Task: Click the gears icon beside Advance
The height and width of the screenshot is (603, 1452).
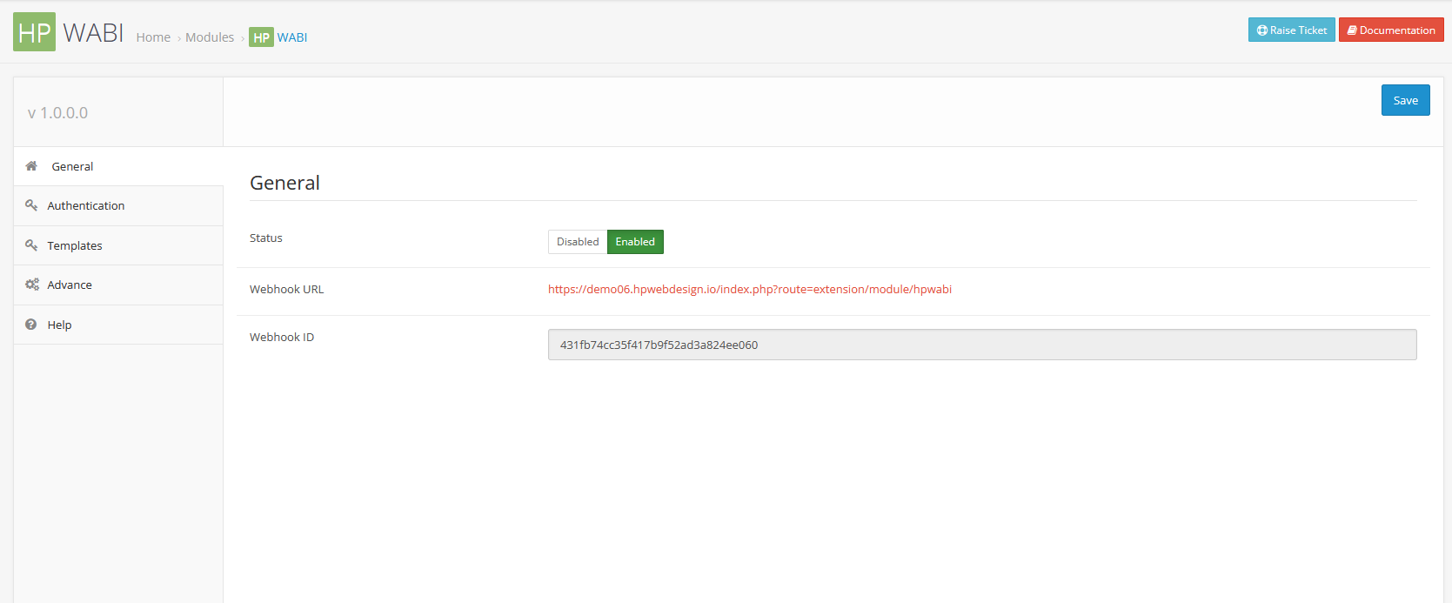Action: click(32, 285)
